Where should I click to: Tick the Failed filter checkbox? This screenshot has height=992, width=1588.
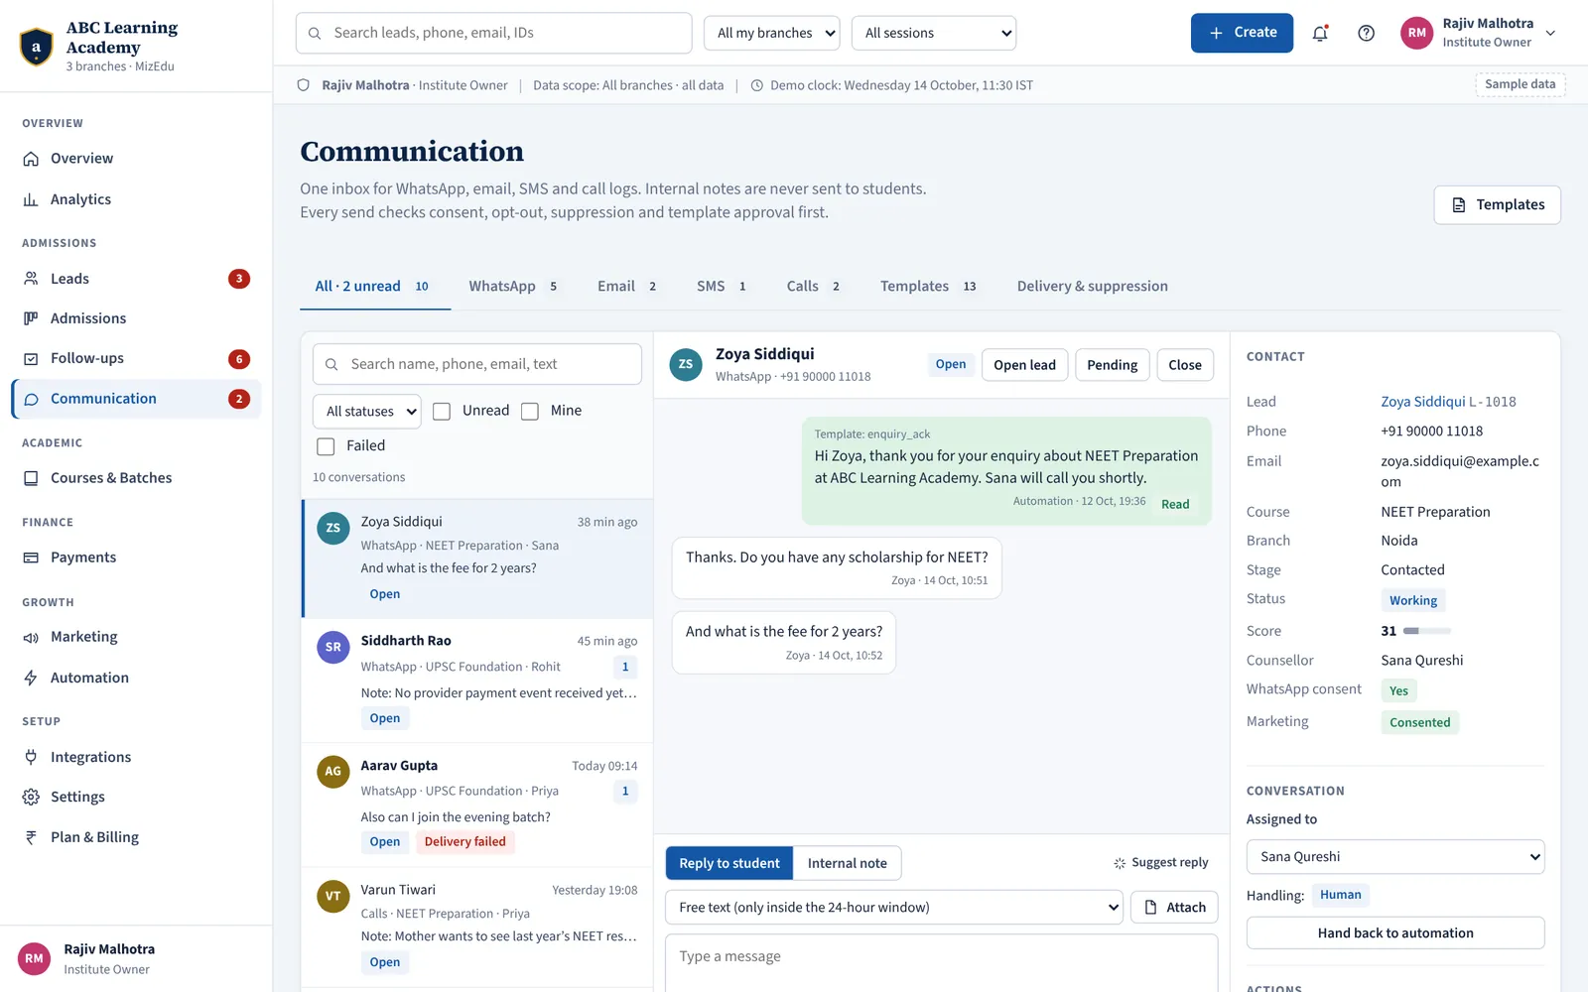[326, 446]
